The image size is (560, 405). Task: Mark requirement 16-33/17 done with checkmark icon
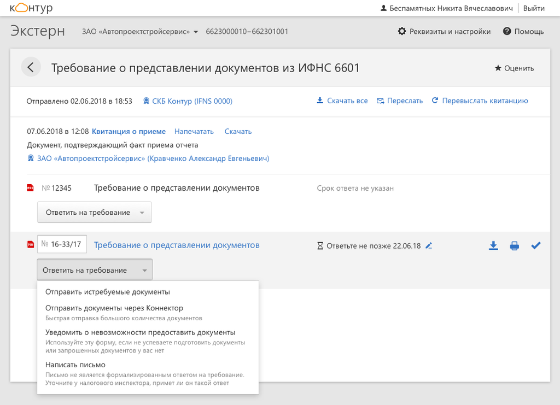coord(536,245)
